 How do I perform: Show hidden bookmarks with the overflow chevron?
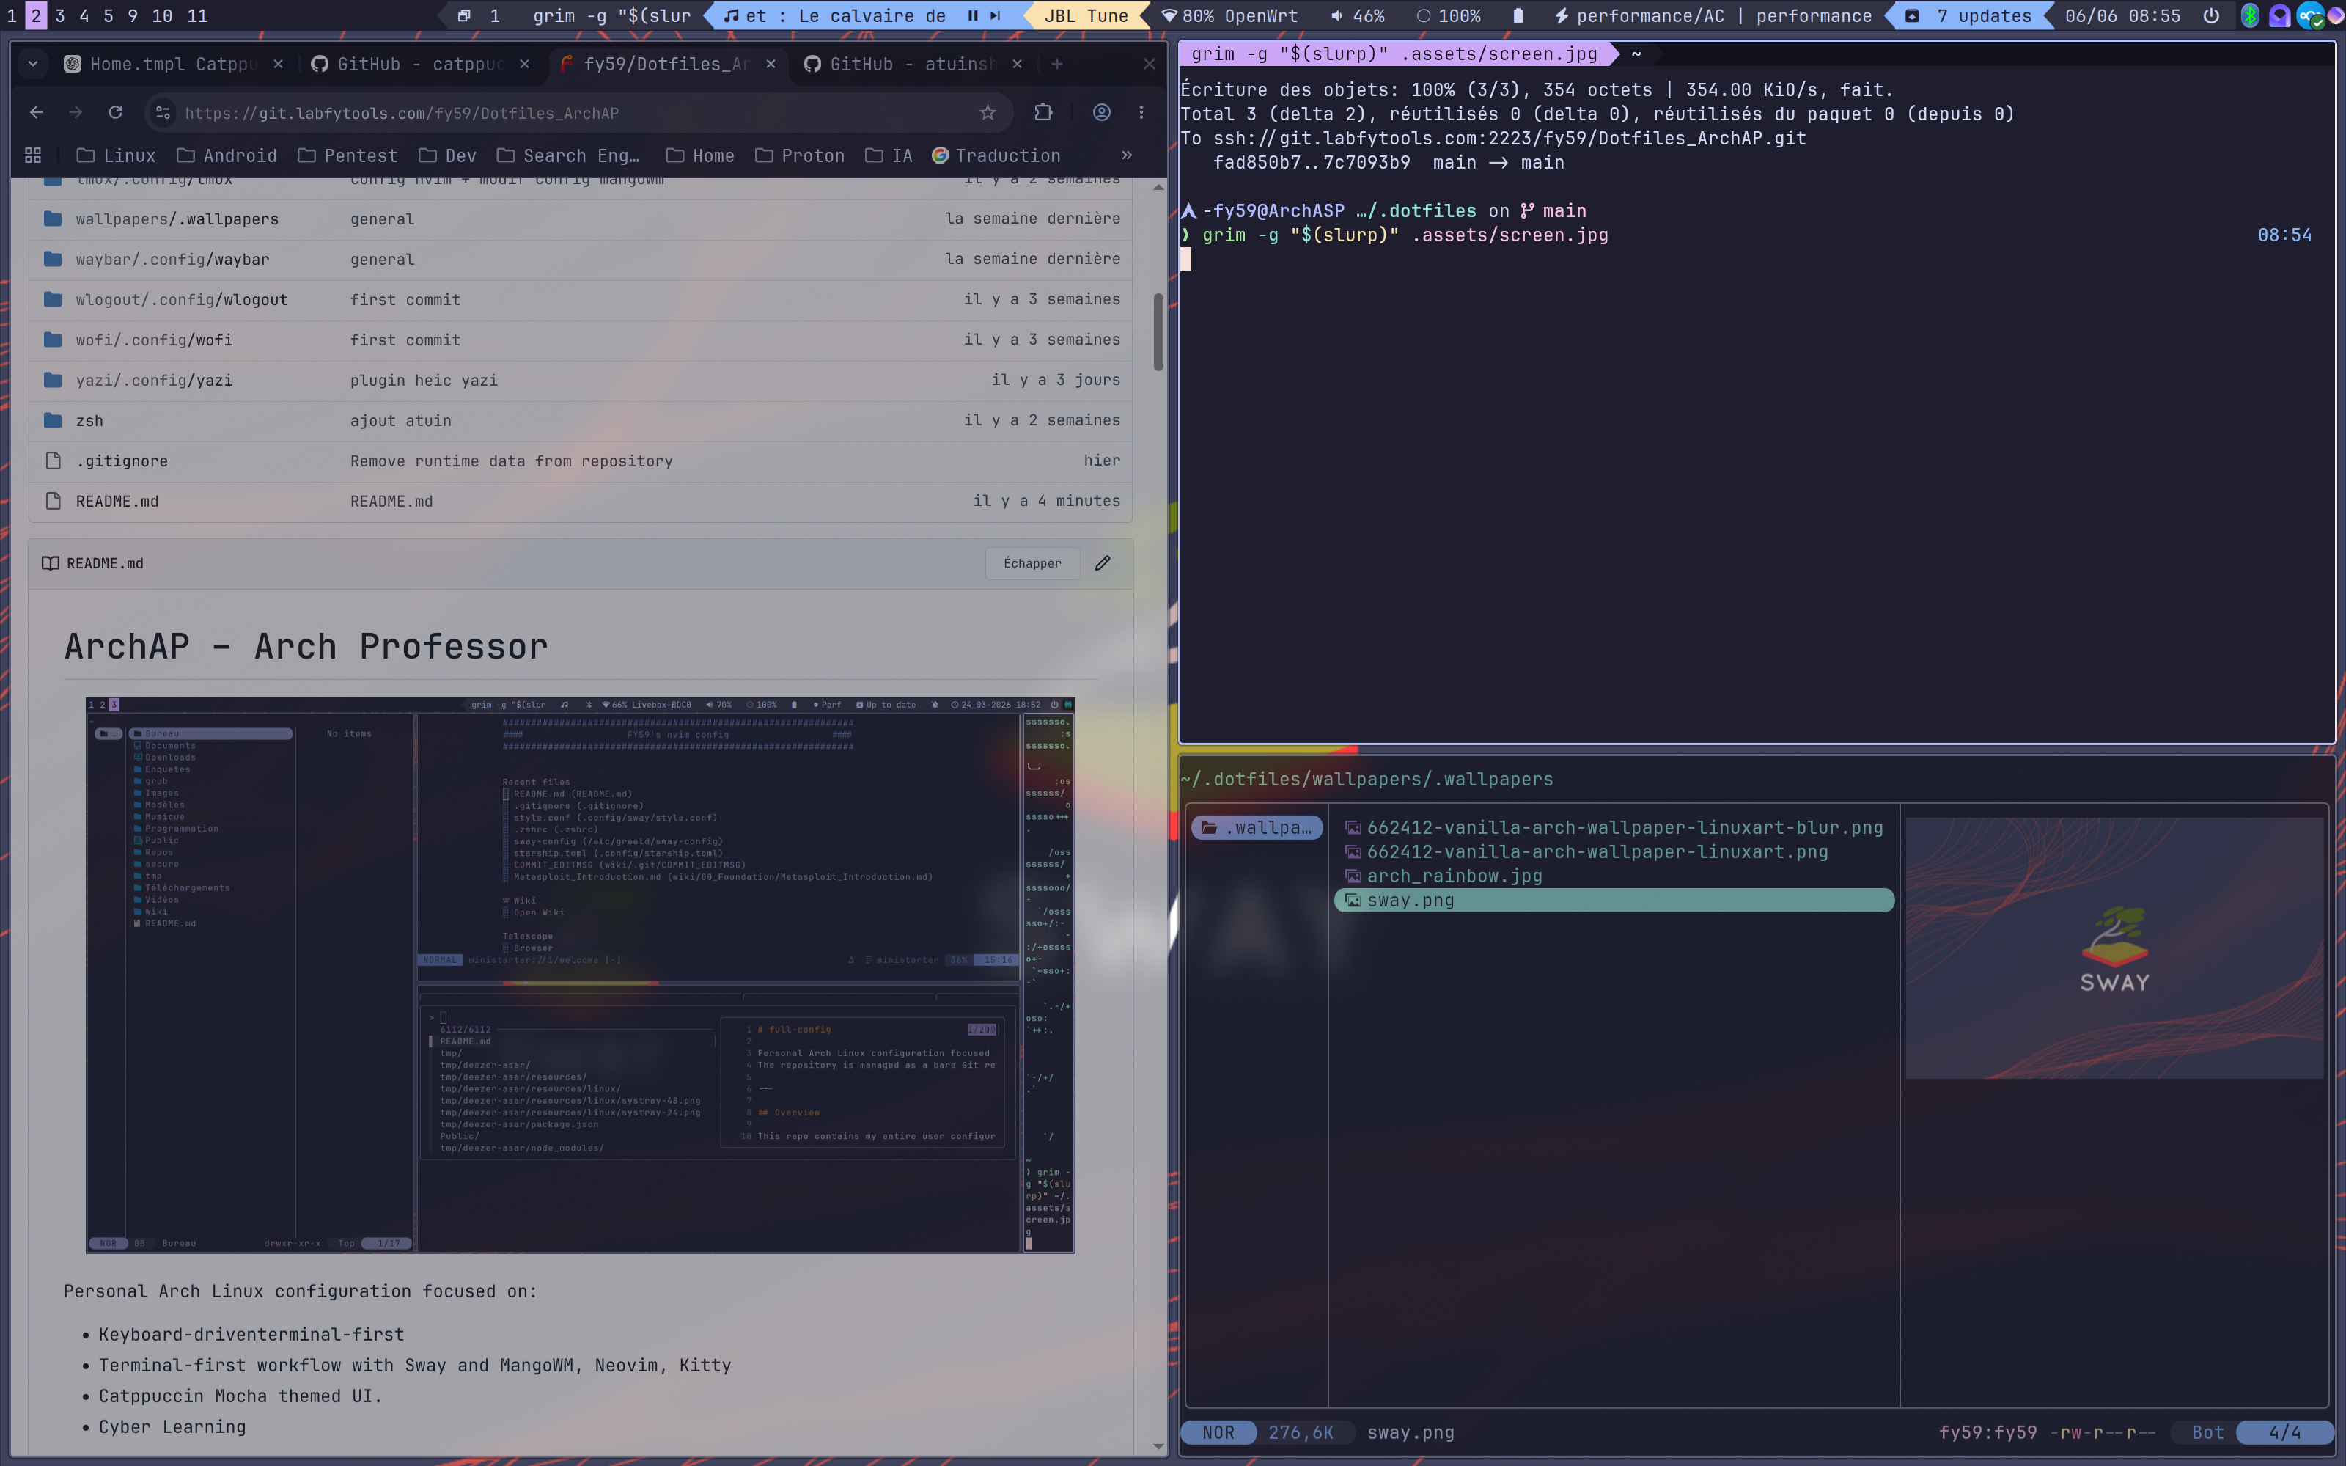coord(1126,155)
